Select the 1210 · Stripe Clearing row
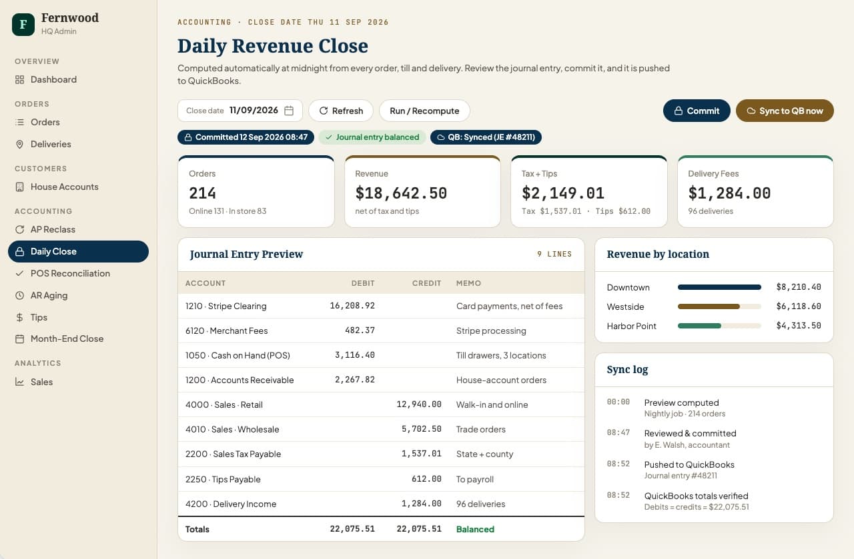 (381, 306)
